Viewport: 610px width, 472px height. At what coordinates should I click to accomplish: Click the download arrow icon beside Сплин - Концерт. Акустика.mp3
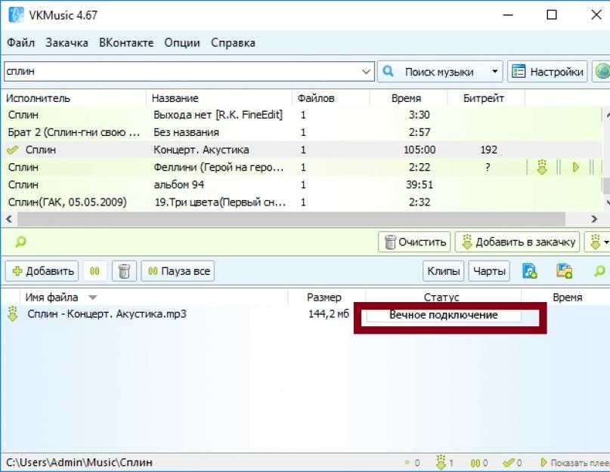tap(13, 314)
